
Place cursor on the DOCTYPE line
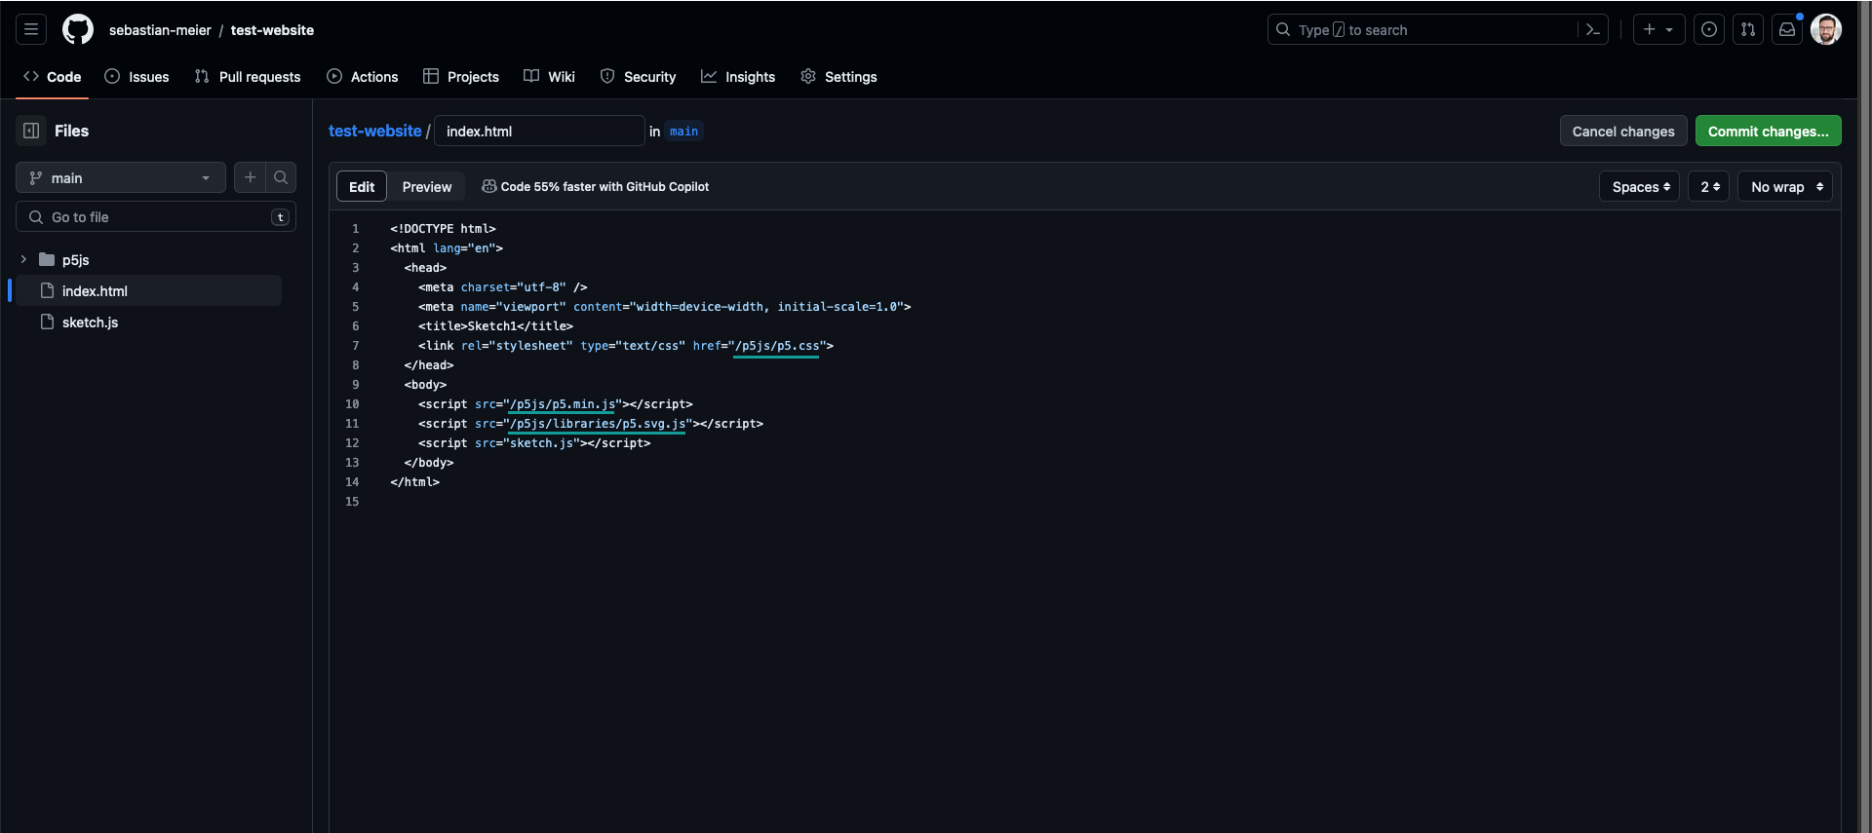tap(443, 229)
